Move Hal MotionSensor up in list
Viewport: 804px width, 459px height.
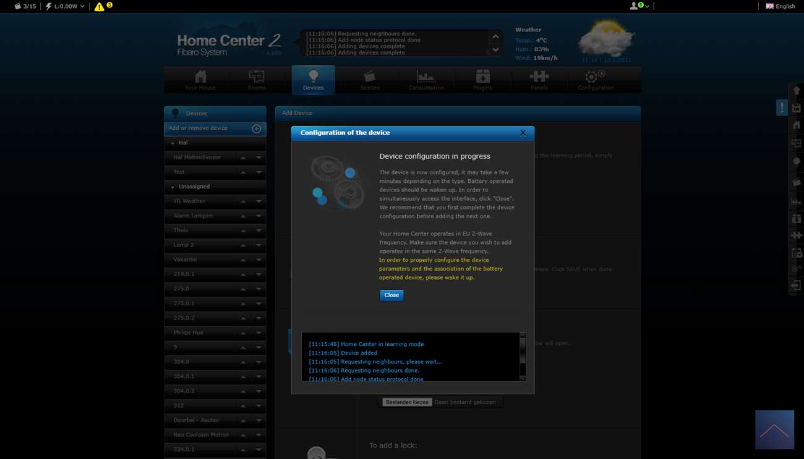[x=243, y=158]
